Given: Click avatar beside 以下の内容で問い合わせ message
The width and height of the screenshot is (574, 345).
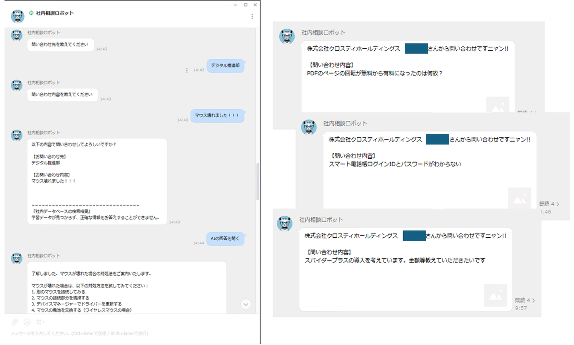Looking at the screenshot, I should click(17, 135).
